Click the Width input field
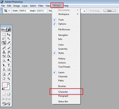The width and height of the screenshot is (119, 109). pyautogui.click(x=24, y=11)
